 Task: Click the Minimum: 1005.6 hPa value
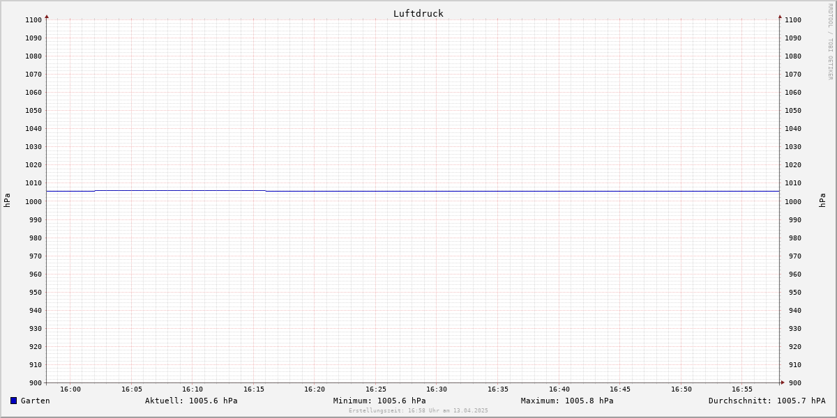(379, 401)
